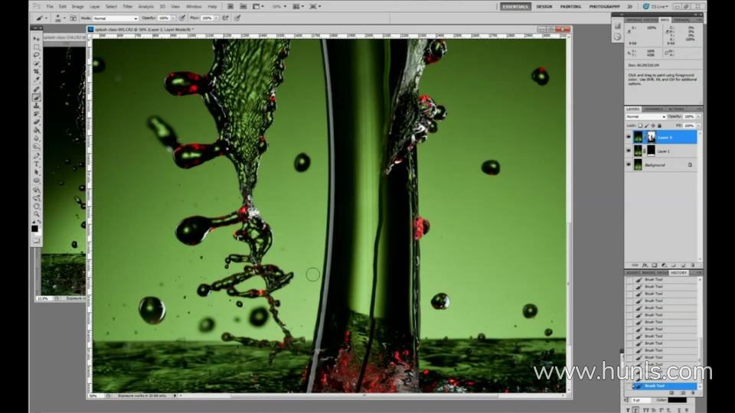Select the Lasso tool
Viewport: 735px width, 413px height.
[x=37, y=55]
